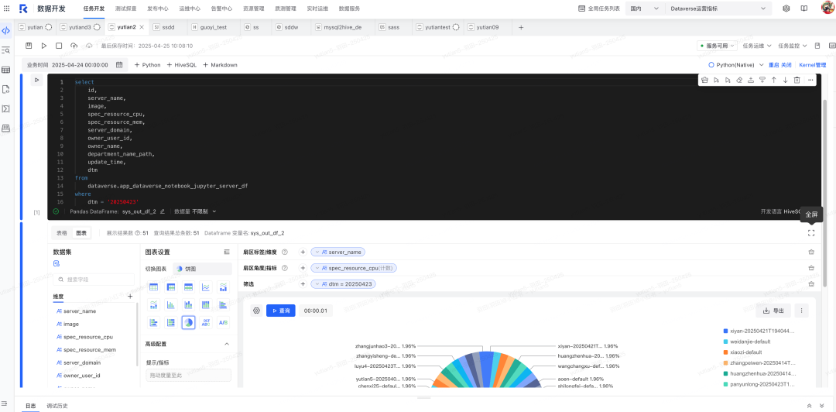Open the 任务监控 dropdown
This screenshot has height=412, width=836.
pos(793,46)
